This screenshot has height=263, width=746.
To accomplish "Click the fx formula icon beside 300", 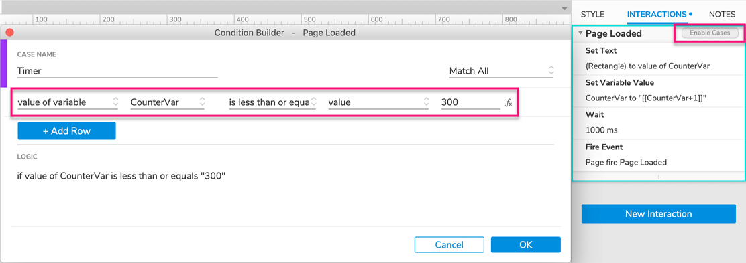I will (x=509, y=102).
